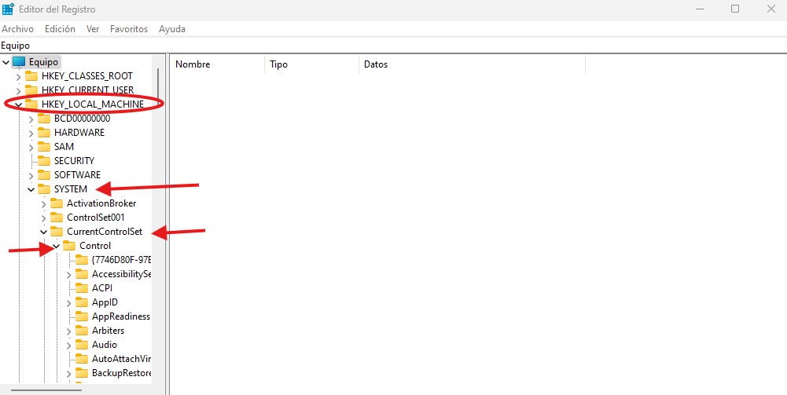Open the Edición menu
Screen dimensions: 787x395
coord(60,29)
